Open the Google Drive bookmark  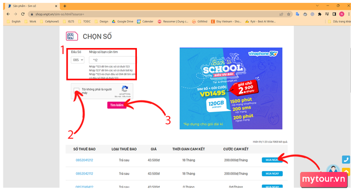(x=123, y=21)
